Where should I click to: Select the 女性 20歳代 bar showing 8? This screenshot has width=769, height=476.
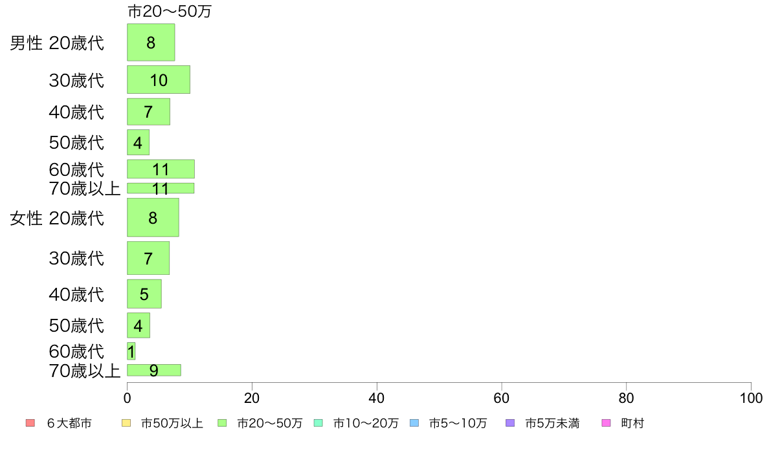tap(153, 217)
